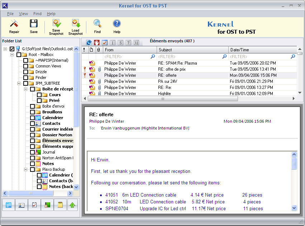Check the Drizzle folder checkbox
Image resolution: width=305 pixels, height=226 pixels.
pos(26,72)
